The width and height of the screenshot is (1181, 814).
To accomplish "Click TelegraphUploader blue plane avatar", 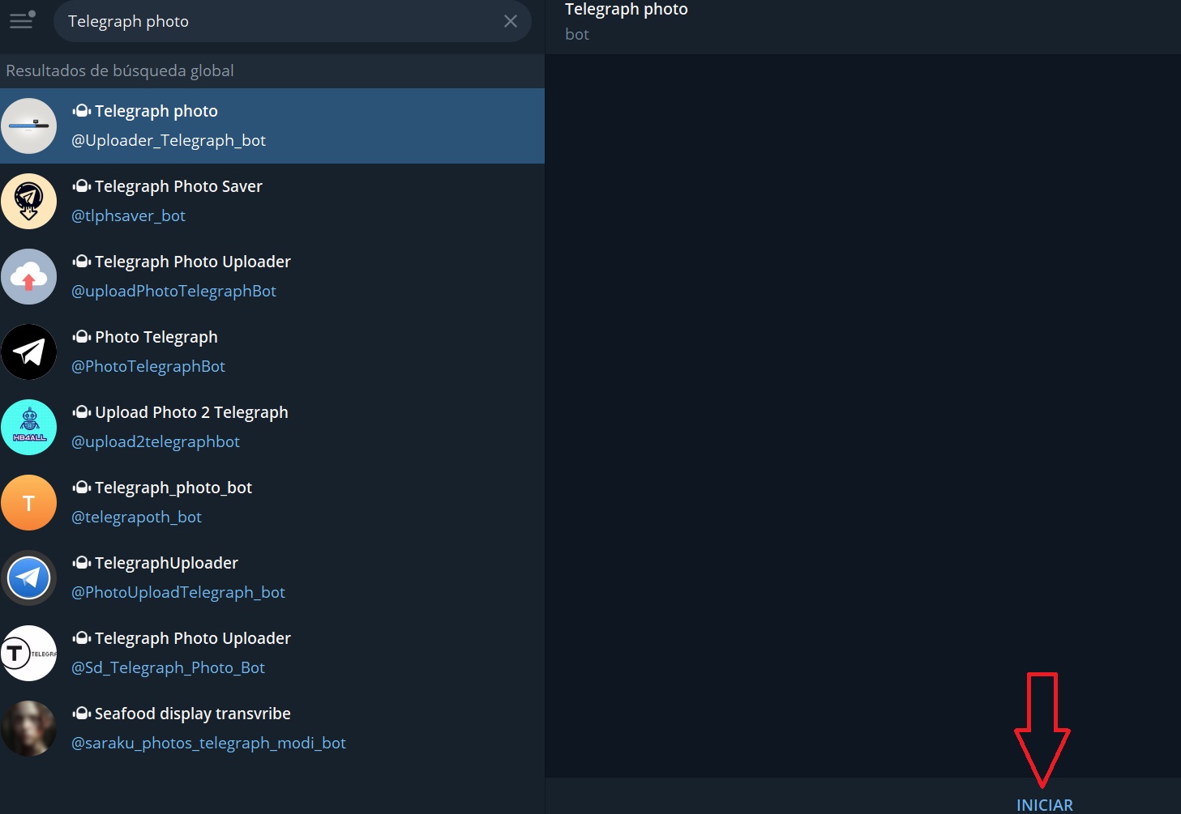I will coord(29,578).
